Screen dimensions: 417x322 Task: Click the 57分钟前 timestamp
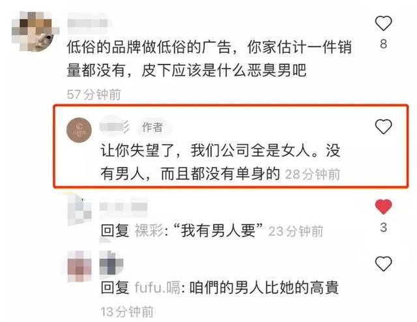(x=94, y=95)
